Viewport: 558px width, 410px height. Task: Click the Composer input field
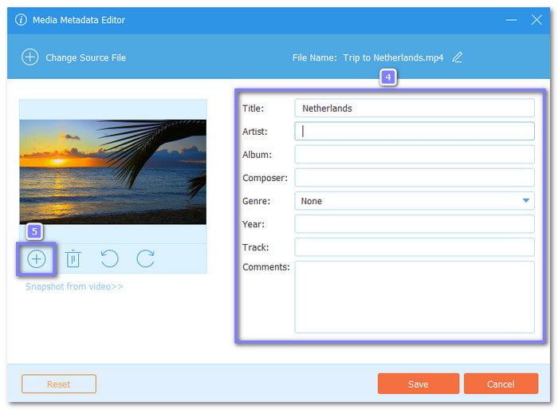click(415, 178)
